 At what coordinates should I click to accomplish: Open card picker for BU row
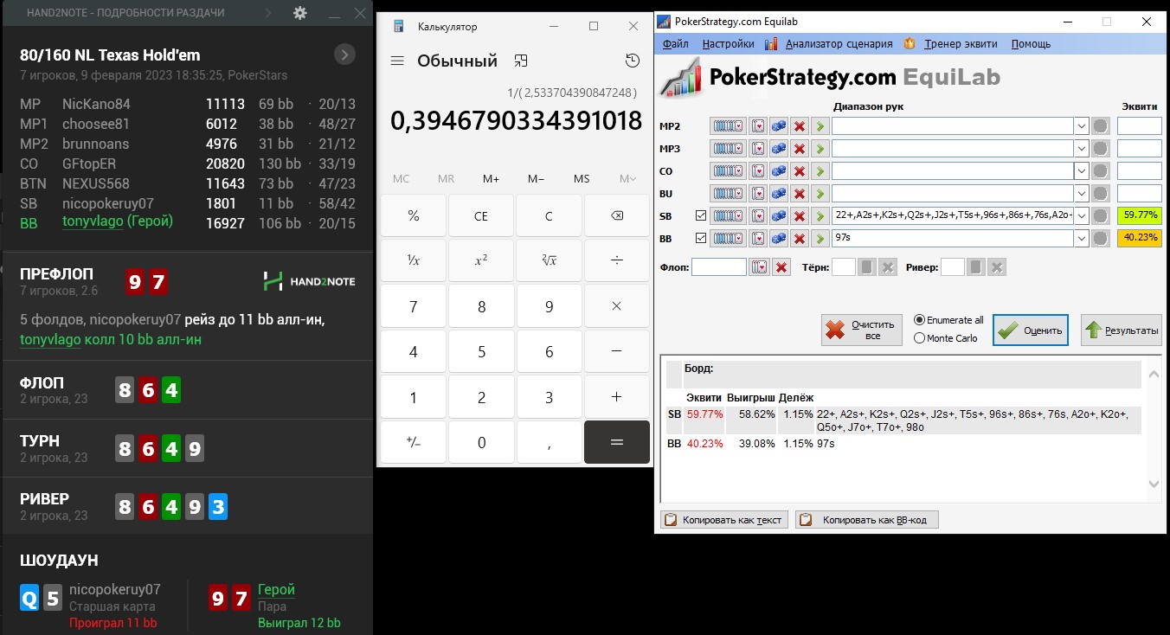pos(758,194)
